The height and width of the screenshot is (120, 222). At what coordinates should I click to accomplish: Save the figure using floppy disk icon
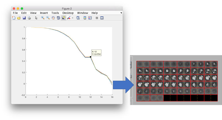(x=24, y=18)
